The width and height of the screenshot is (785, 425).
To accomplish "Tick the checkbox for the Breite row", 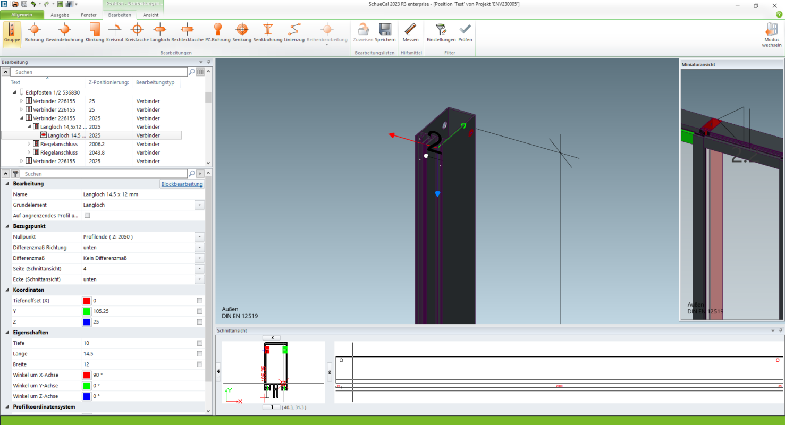I will click(200, 364).
